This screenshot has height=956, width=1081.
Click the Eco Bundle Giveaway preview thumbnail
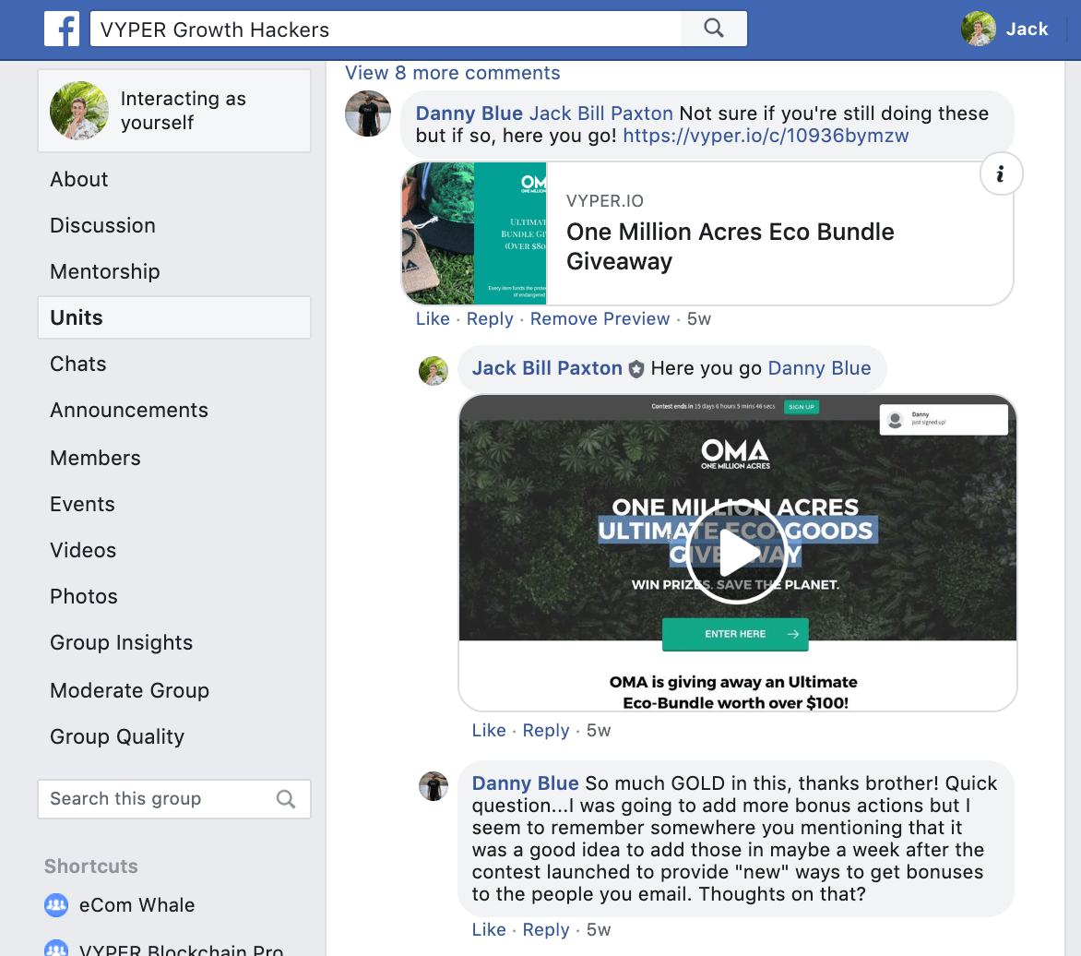coord(473,233)
